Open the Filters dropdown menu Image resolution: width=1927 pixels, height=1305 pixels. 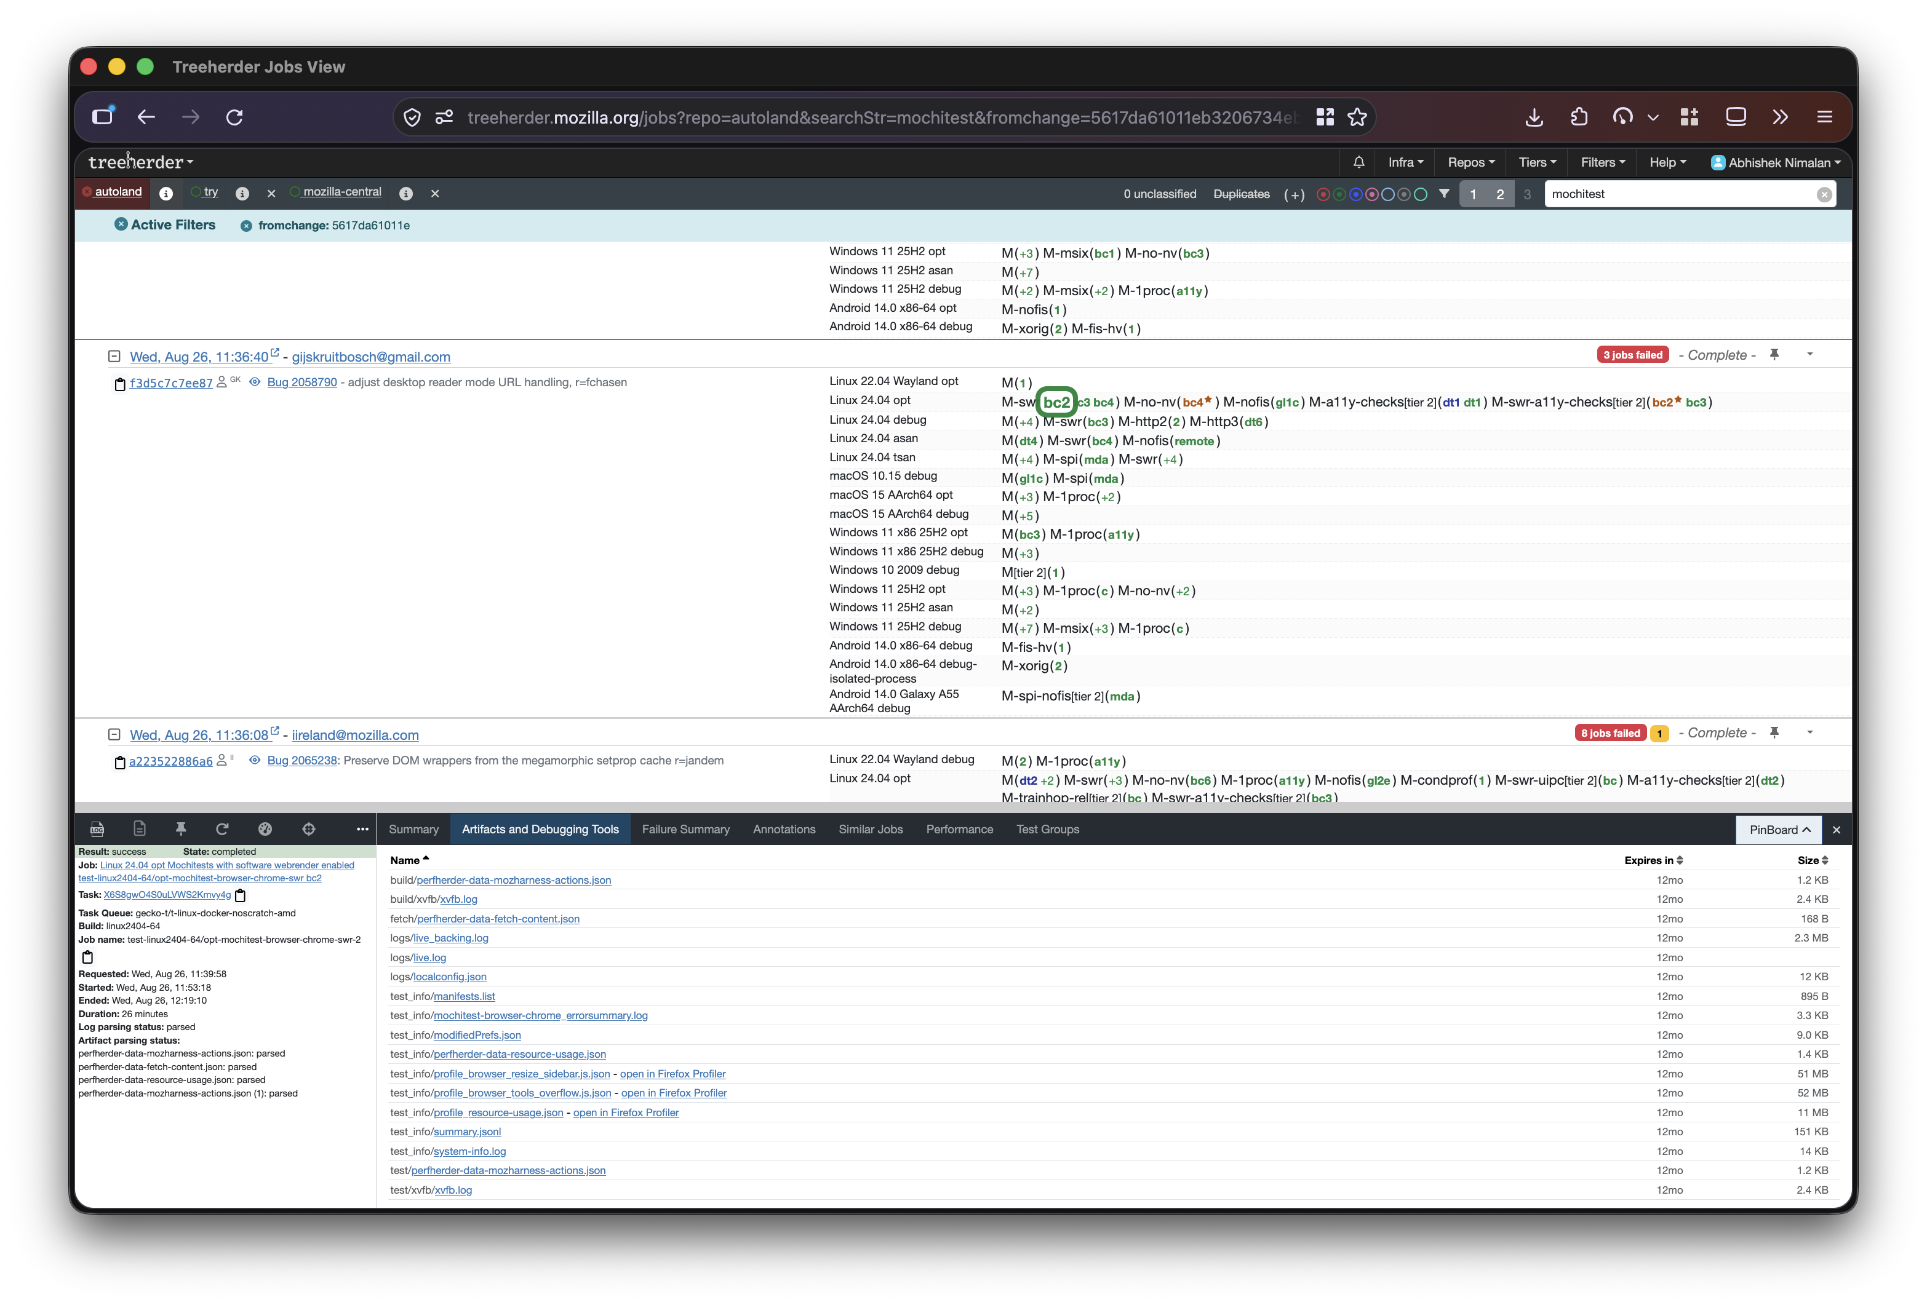(x=1603, y=162)
